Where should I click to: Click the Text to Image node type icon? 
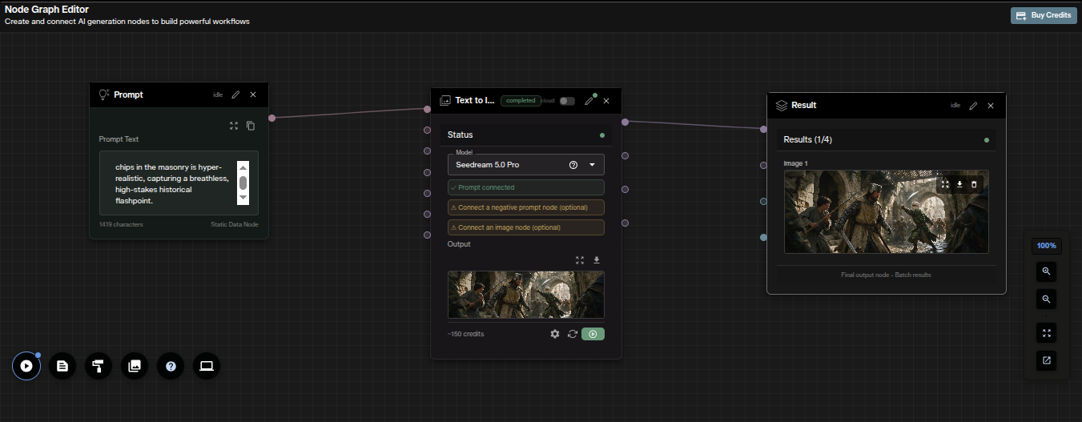[444, 101]
